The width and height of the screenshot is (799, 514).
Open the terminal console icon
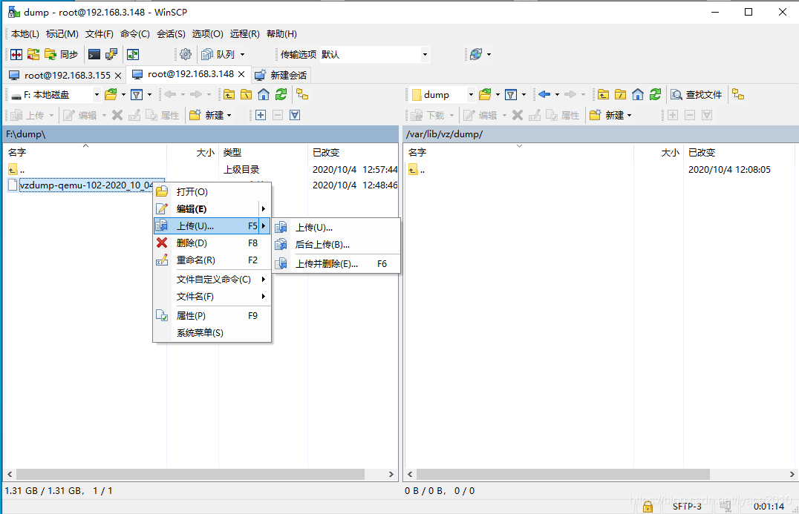coord(94,54)
